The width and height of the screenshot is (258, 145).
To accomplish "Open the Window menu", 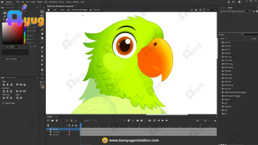I will click(76, 2).
